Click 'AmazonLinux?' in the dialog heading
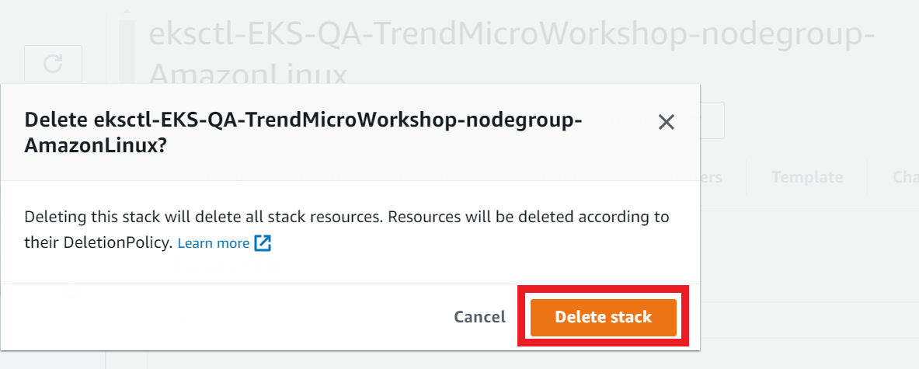This screenshot has height=369, width=919. pyautogui.click(x=96, y=146)
